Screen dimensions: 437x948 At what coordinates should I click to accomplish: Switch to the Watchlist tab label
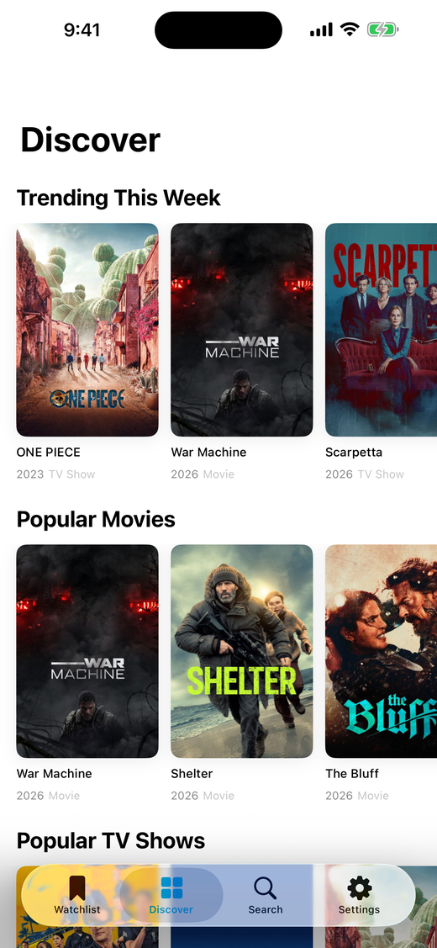click(x=76, y=909)
